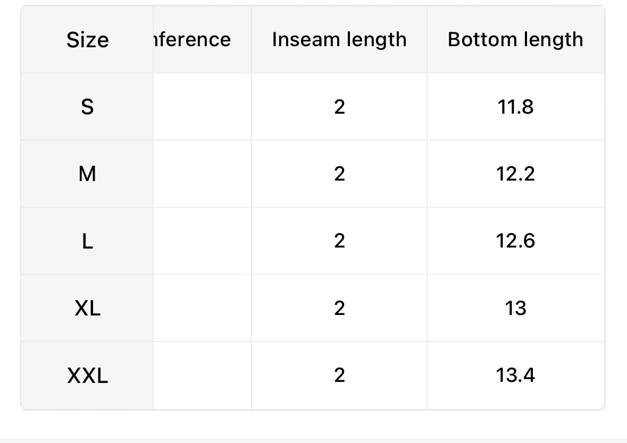627x443 pixels.
Task: Select the S size row label
Action: tap(88, 107)
